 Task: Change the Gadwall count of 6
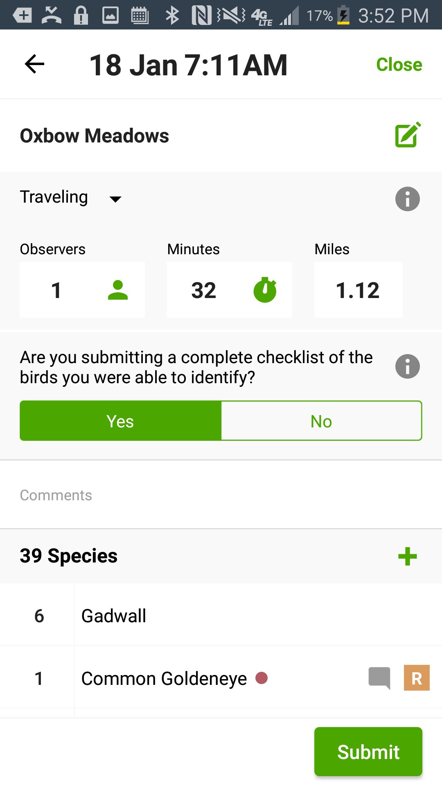[x=39, y=615]
